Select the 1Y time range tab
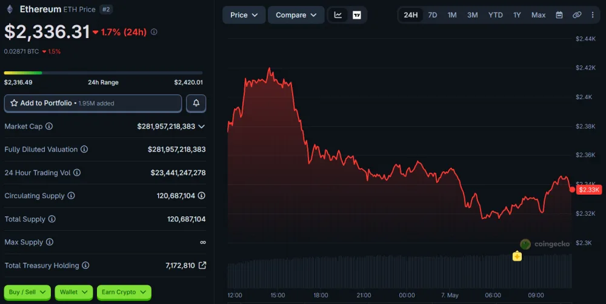The image size is (606, 304). click(517, 15)
